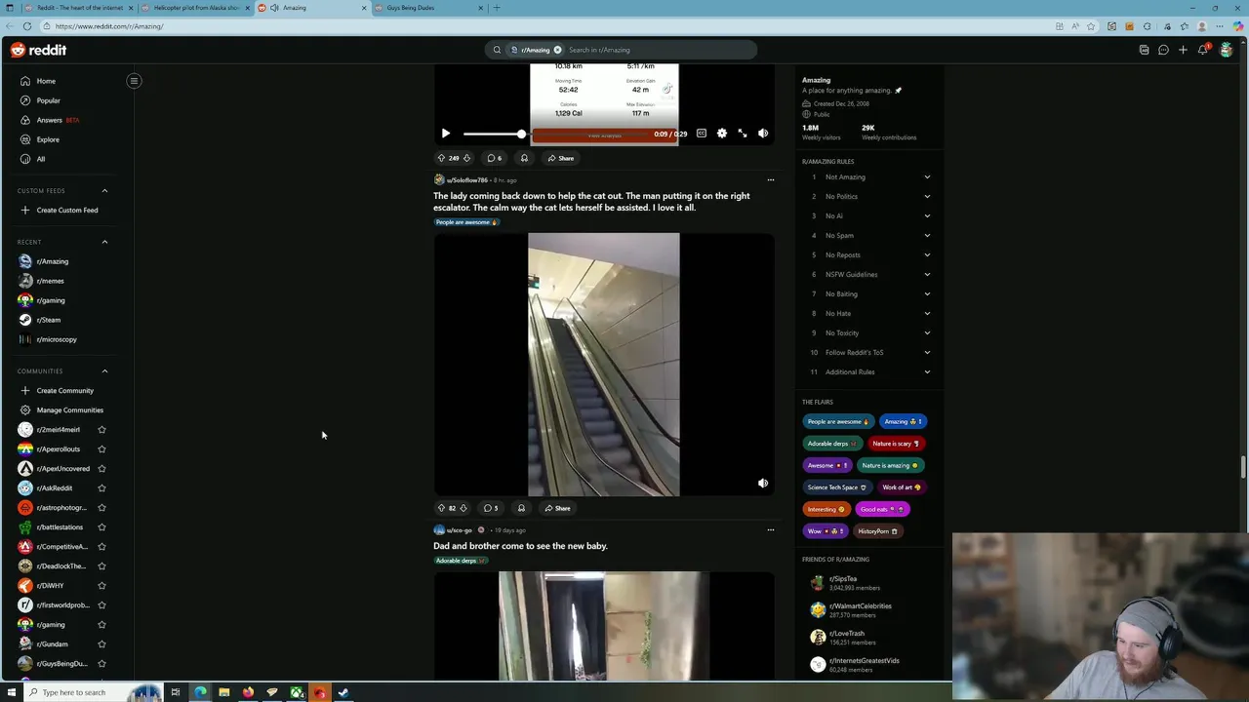Play the top video
Screen dimensions: 1249x702
(446, 134)
